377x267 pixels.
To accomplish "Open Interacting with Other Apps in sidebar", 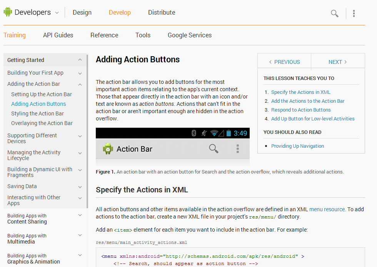I will pos(34,200).
